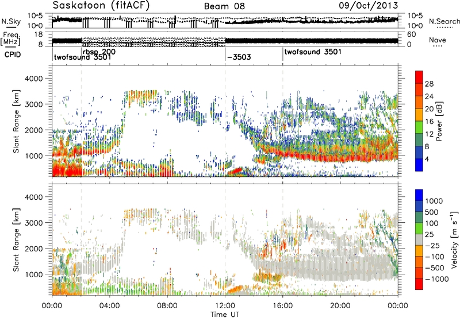Click the '18' frequency axis tick

pos(38,34)
